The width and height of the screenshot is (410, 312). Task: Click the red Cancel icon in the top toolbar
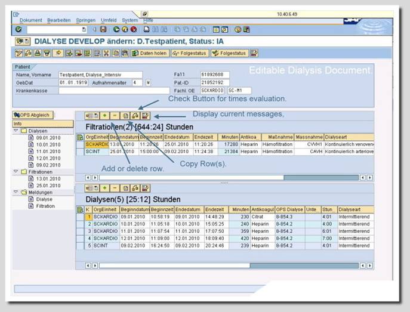tap(133, 29)
